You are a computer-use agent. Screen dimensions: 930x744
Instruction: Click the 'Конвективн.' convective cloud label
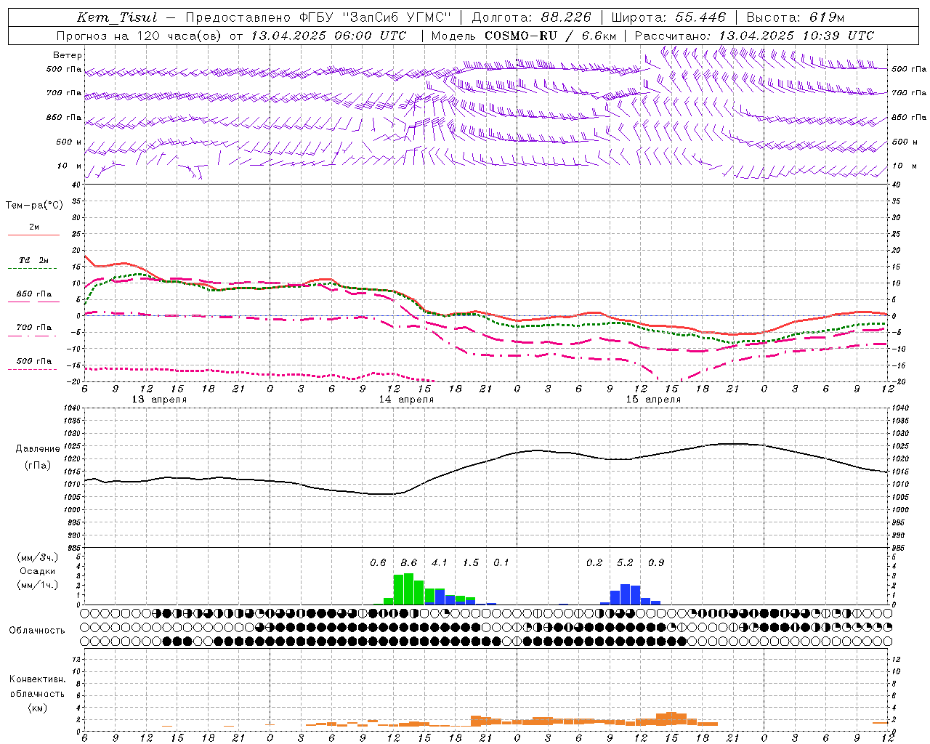37,679
